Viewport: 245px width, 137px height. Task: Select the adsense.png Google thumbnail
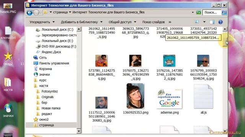pyautogui.click(x=169, y=99)
